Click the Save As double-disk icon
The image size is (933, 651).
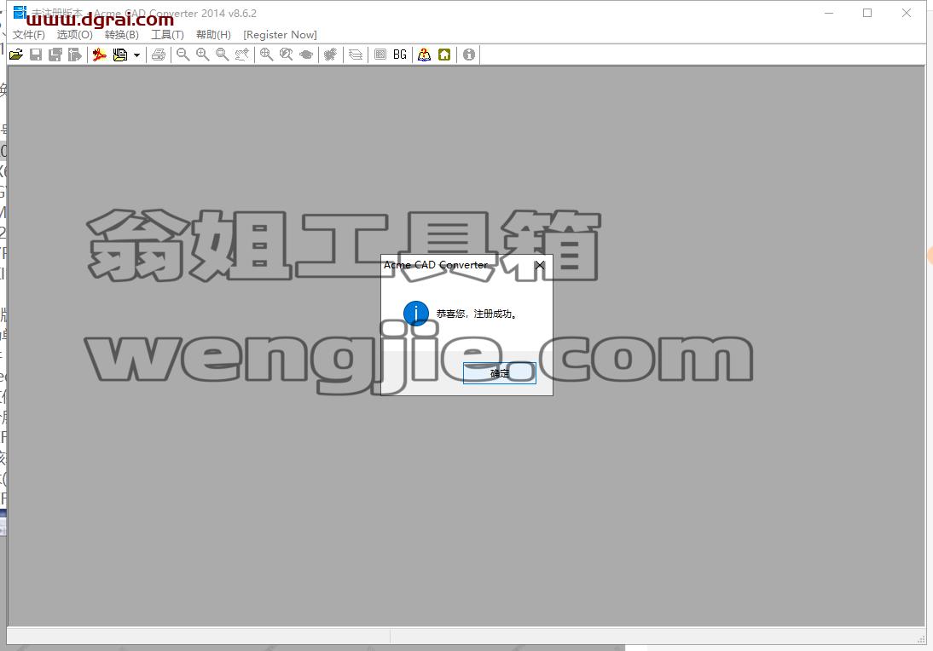[55, 55]
